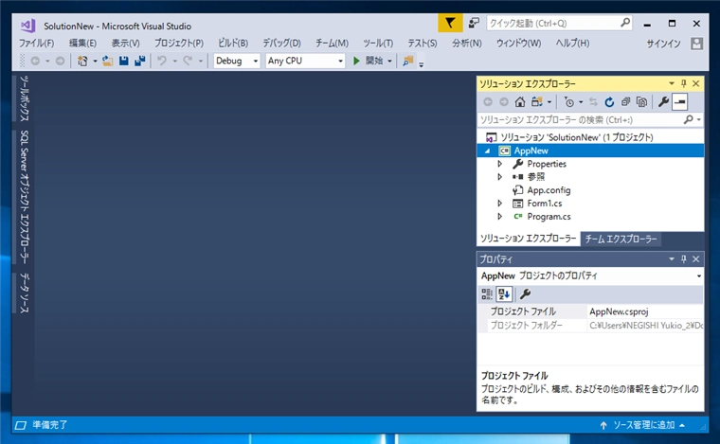Expand the Program.cs node
Screen dimensions: 720x444
pos(500,217)
